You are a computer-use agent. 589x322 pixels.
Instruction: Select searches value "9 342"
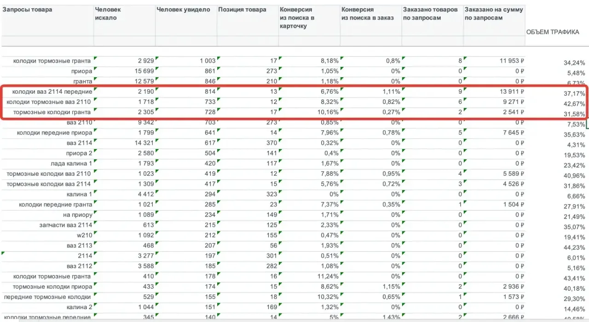click(145, 122)
